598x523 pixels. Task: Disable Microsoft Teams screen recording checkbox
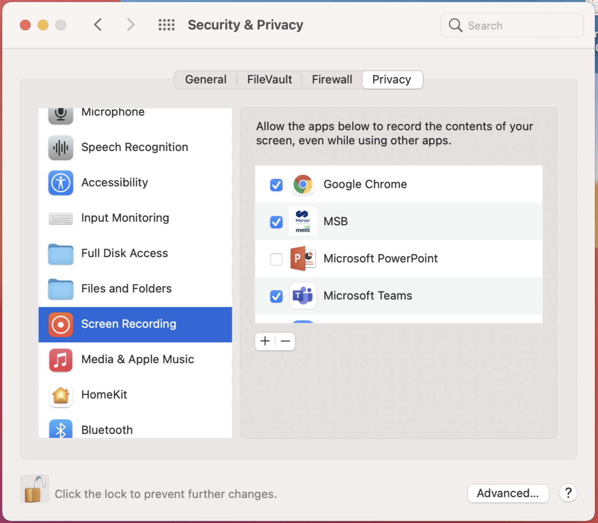[x=276, y=296]
